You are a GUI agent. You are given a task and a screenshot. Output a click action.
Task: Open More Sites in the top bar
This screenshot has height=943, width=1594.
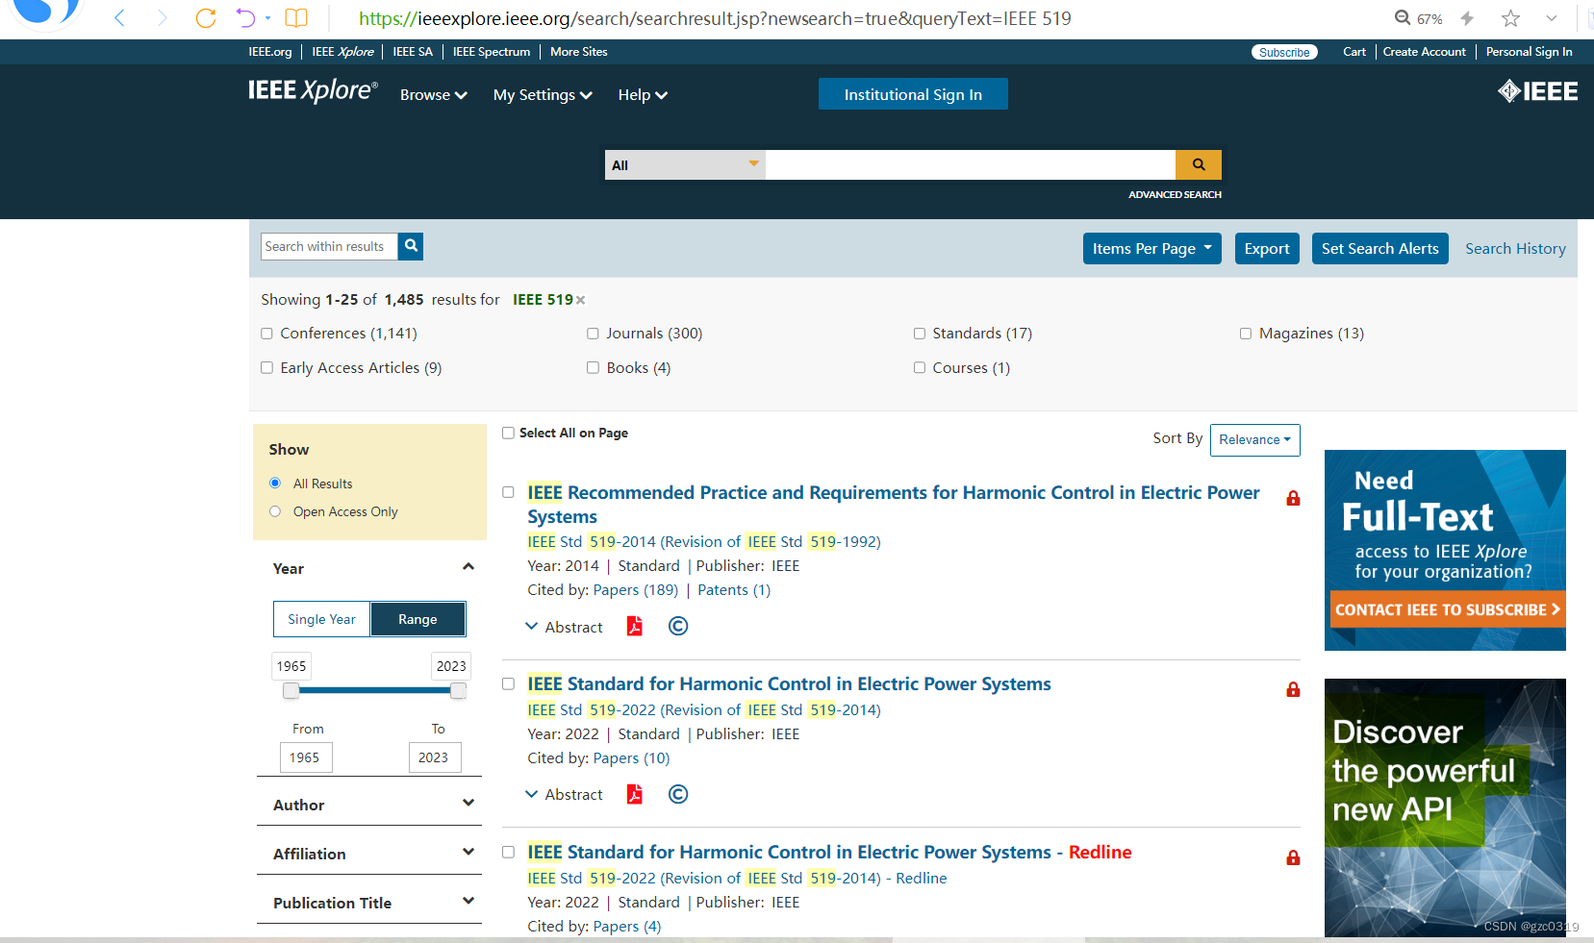[x=578, y=52]
